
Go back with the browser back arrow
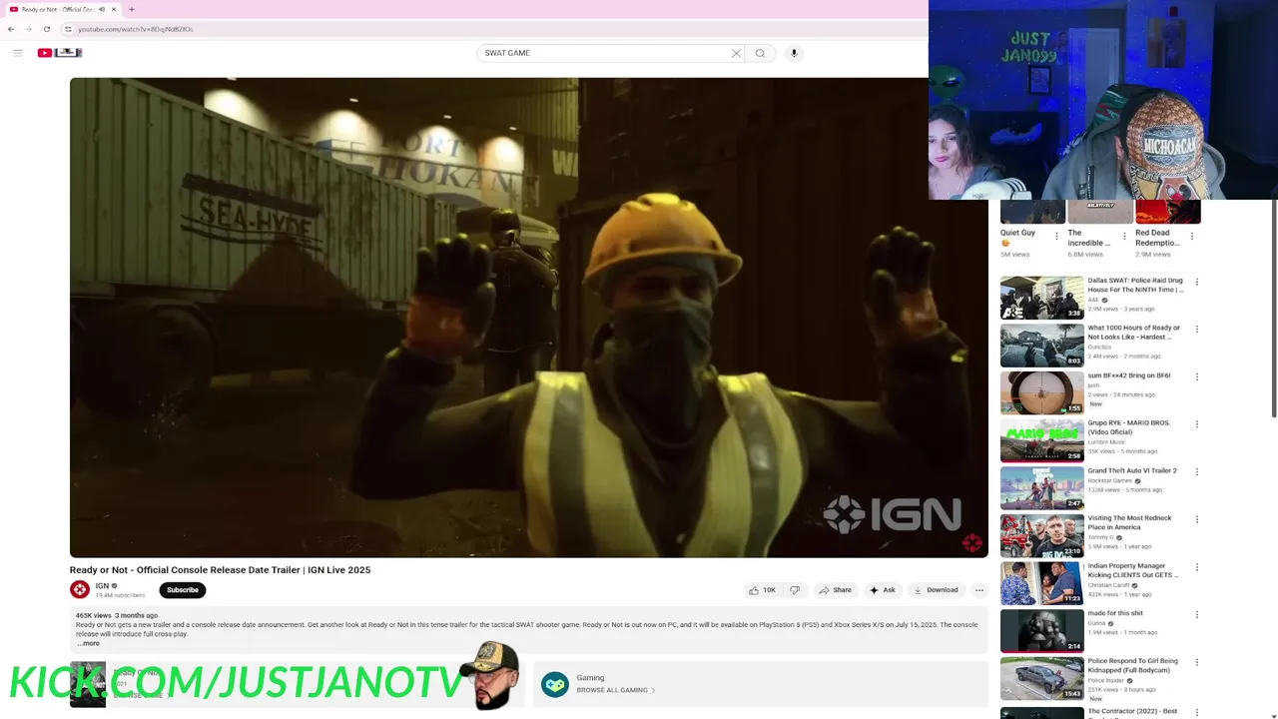coord(11,29)
